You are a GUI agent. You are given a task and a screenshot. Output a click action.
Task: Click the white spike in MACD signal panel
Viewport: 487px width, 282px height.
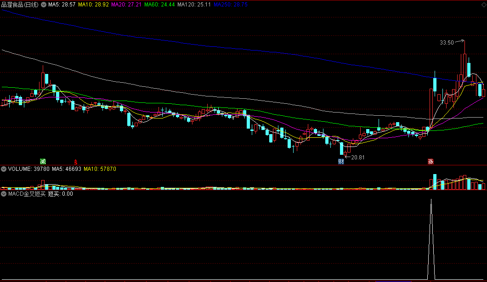[431, 239]
